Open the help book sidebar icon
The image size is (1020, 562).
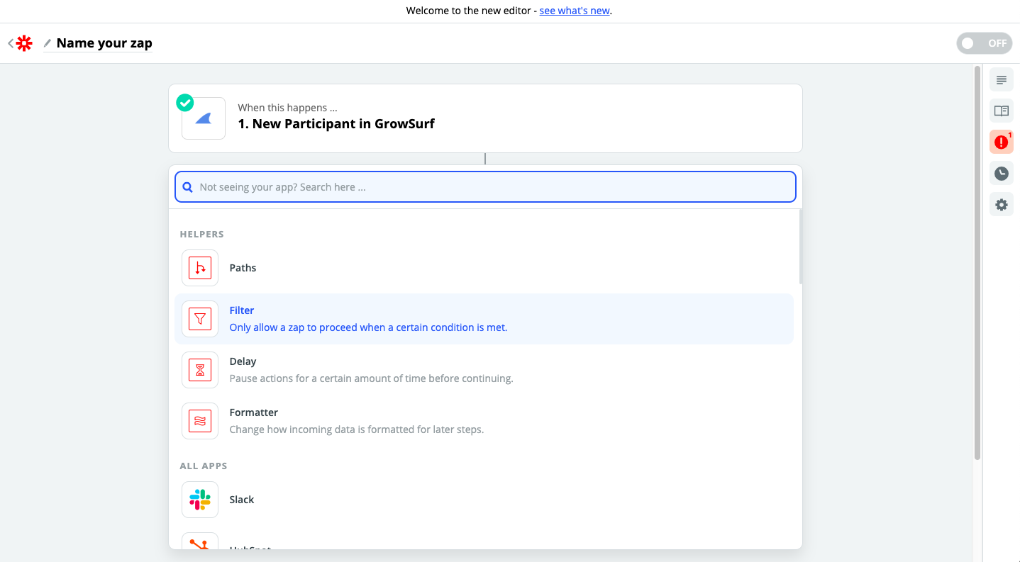coord(1002,111)
